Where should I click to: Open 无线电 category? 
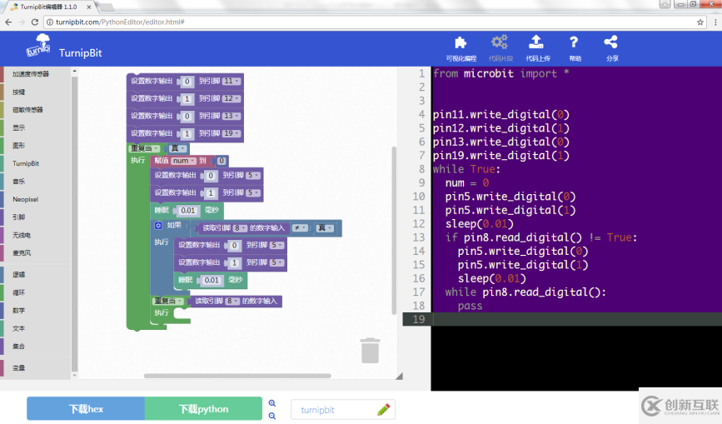(22, 235)
